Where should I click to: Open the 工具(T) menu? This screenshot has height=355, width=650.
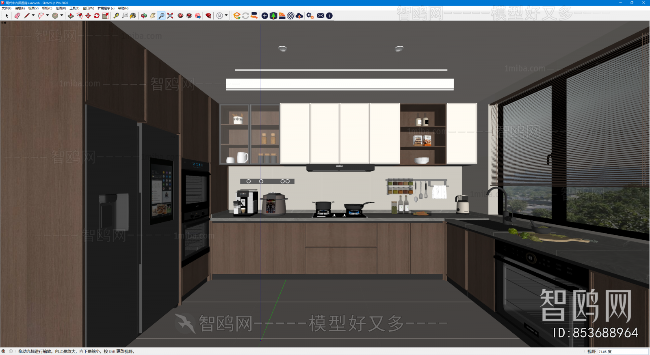tap(74, 8)
